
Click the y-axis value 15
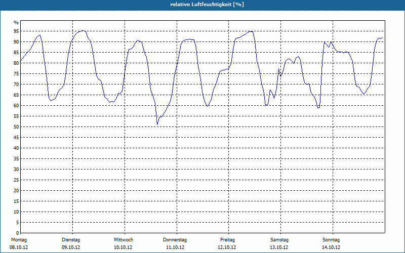[16, 201]
